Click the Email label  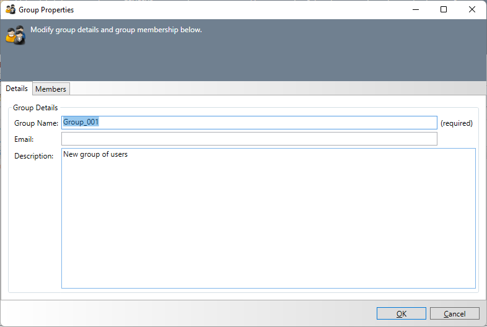[x=24, y=139]
